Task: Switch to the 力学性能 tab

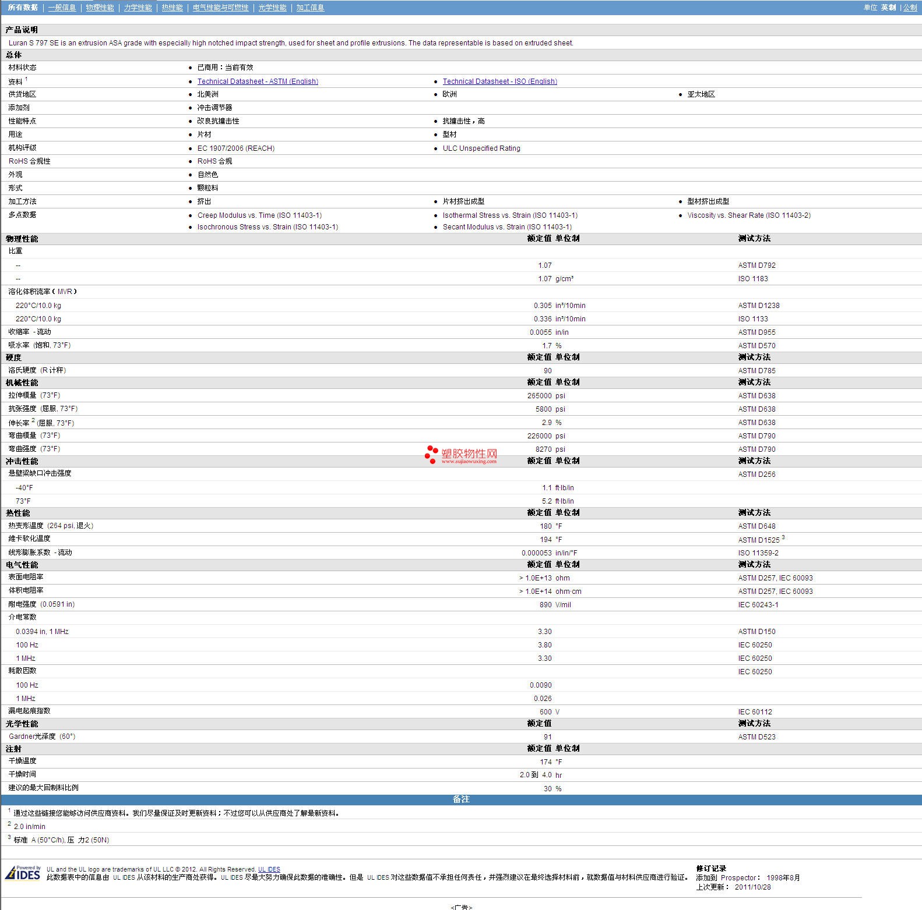Action: point(138,8)
